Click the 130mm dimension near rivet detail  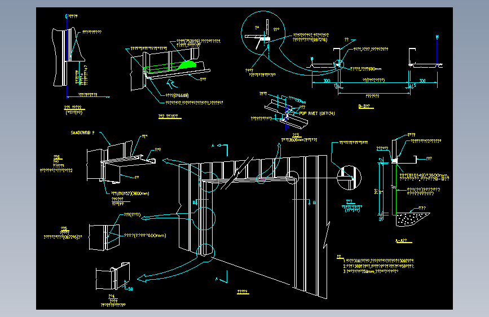coord(297,100)
